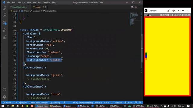Open the LetsView menu icon

[178, 11]
